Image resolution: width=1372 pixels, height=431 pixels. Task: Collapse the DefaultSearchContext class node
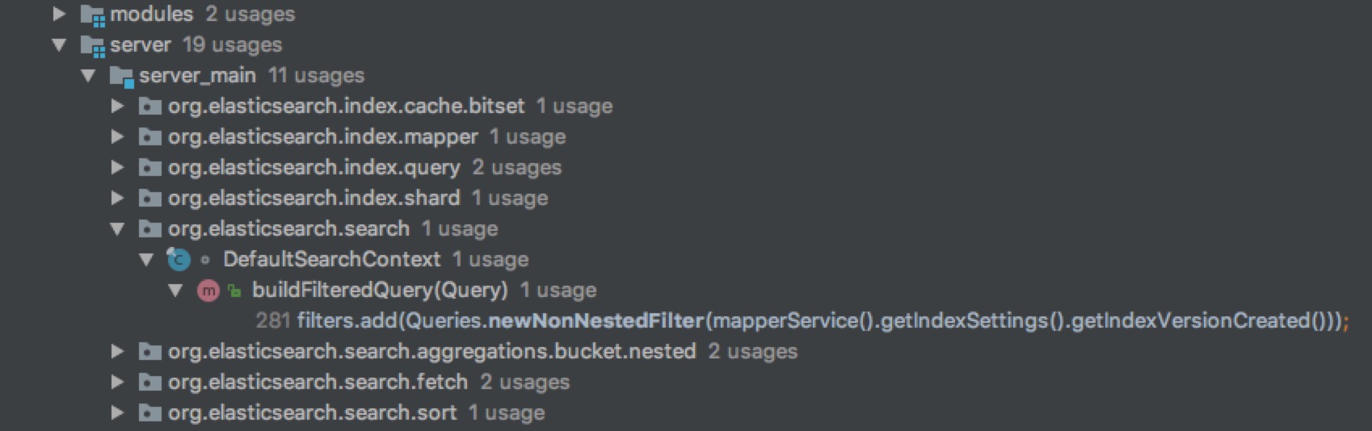(146, 260)
